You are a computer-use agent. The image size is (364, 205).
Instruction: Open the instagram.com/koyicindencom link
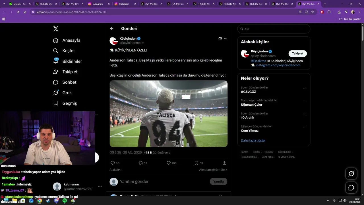tap(278, 65)
